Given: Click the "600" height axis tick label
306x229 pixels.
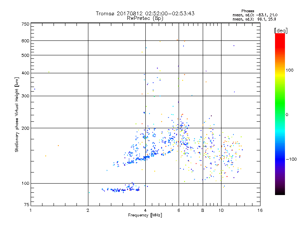Looking at the screenshot, I should pos(26,41).
